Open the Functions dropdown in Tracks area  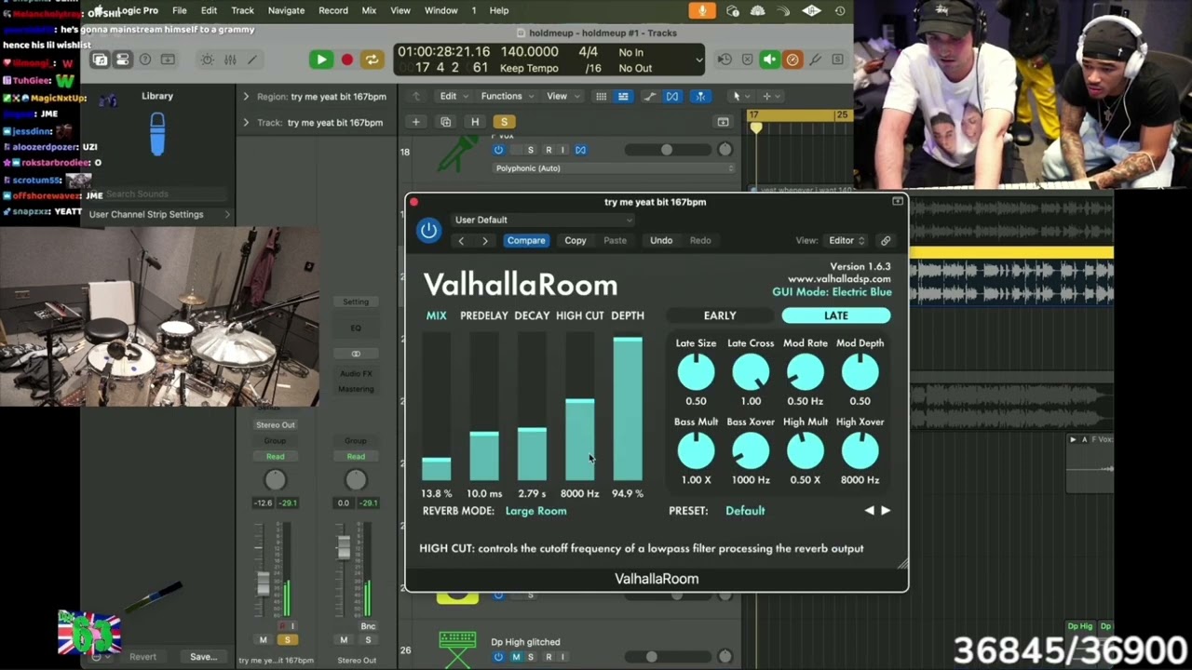(x=507, y=96)
